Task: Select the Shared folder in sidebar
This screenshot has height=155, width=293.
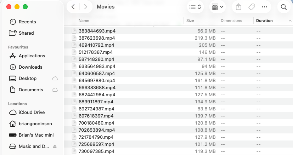Action: click(x=26, y=33)
